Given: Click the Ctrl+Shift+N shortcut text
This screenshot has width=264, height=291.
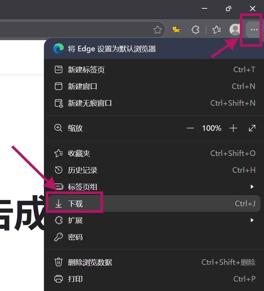Looking at the screenshot, I should tap(233, 103).
